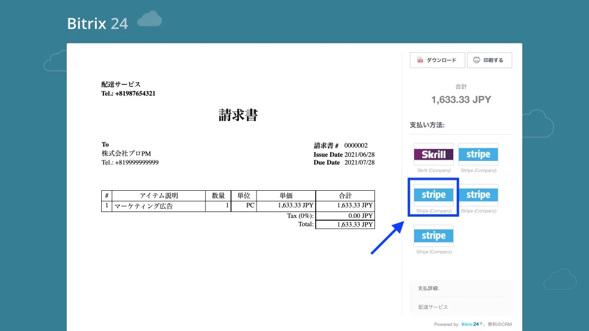589x331 pixels.
Task: Click the ダウンロード button
Action: (x=437, y=60)
